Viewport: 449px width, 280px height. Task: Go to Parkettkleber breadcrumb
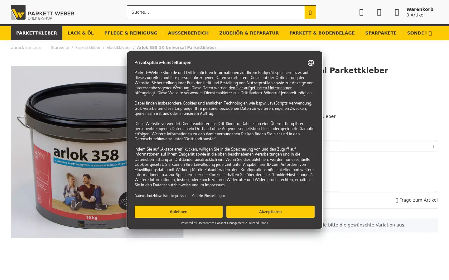[x=88, y=48]
